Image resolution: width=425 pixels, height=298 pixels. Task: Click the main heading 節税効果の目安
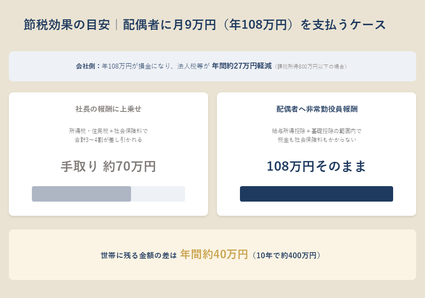point(67,25)
